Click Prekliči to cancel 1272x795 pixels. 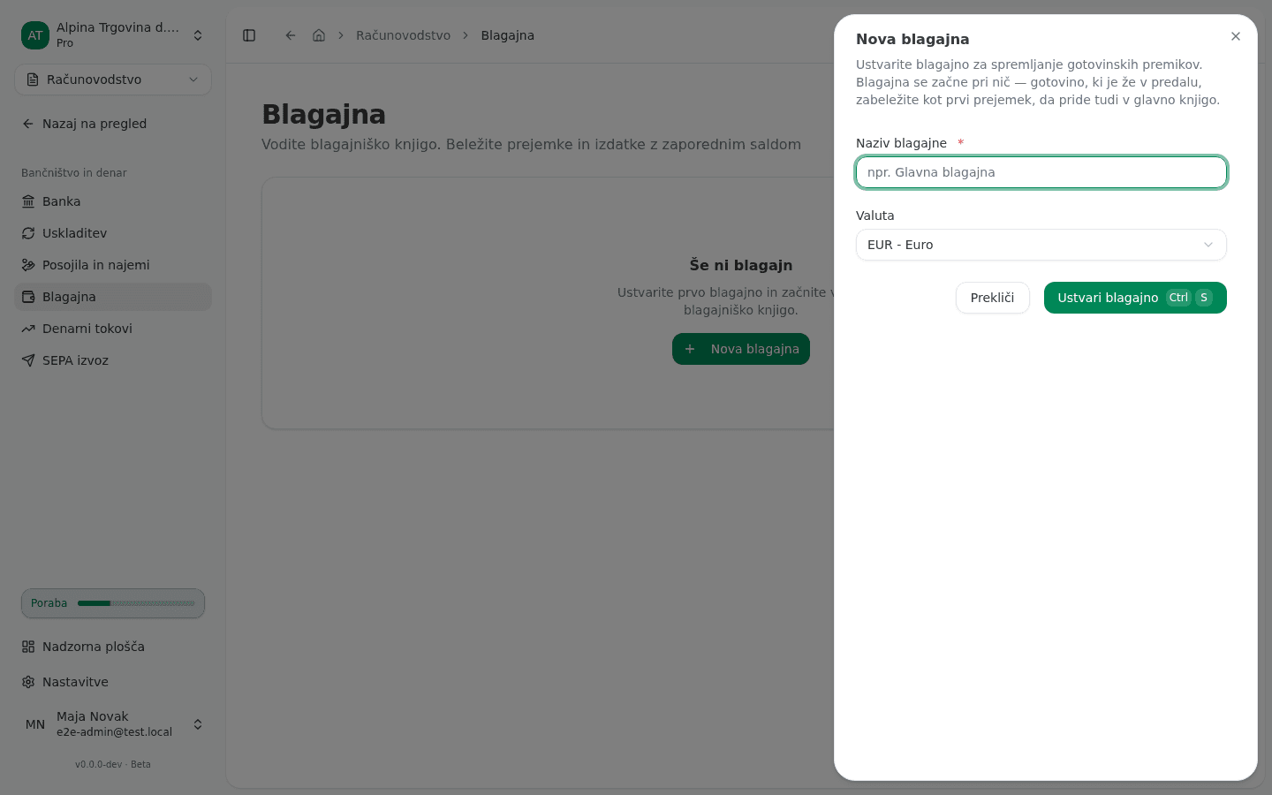[x=993, y=298]
